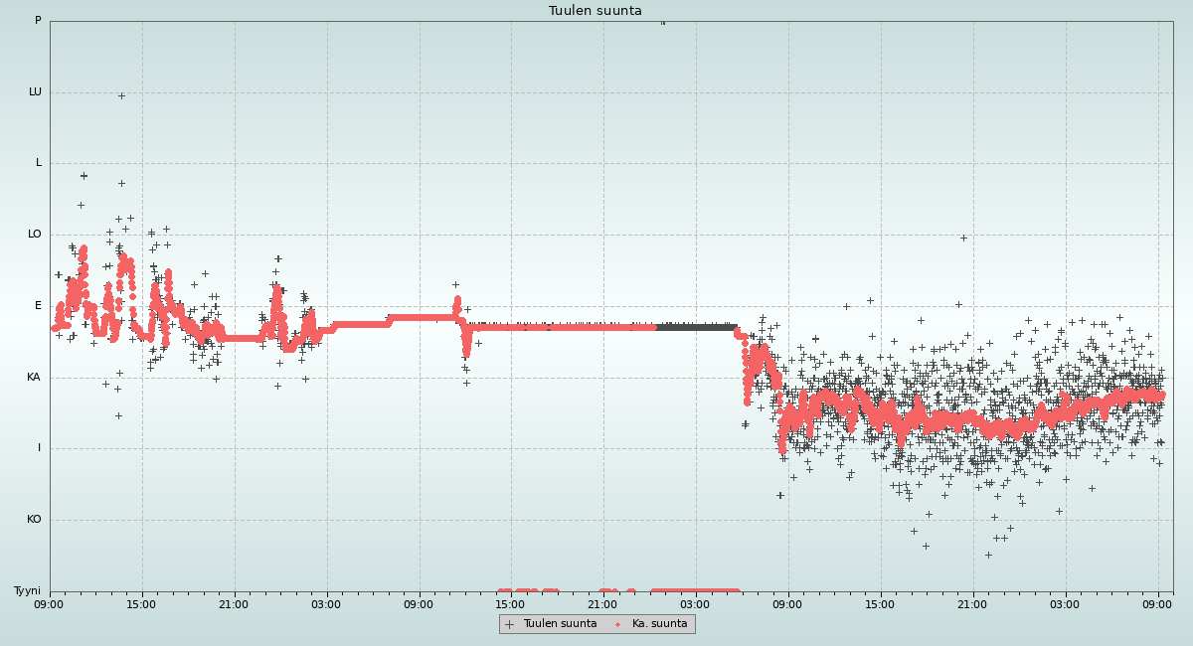Screen dimensions: 1193x646
Task: Click the rightmost 09:00 time axis label
Action: coord(1157,603)
